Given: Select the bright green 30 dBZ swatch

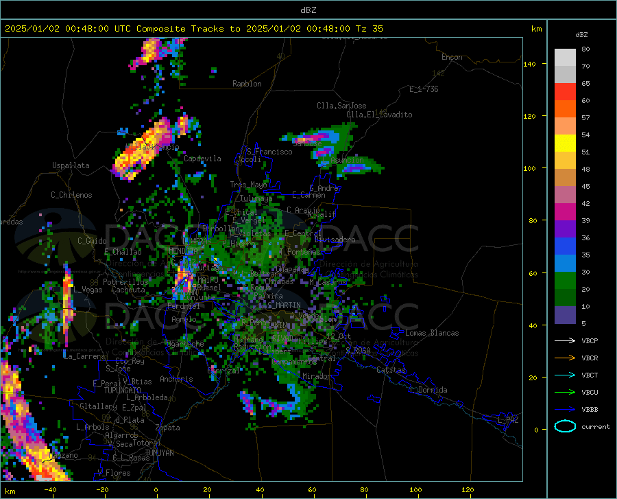Looking at the screenshot, I should (565, 281).
